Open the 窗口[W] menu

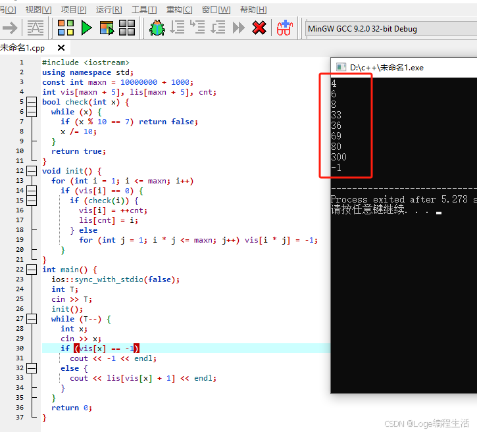click(216, 10)
